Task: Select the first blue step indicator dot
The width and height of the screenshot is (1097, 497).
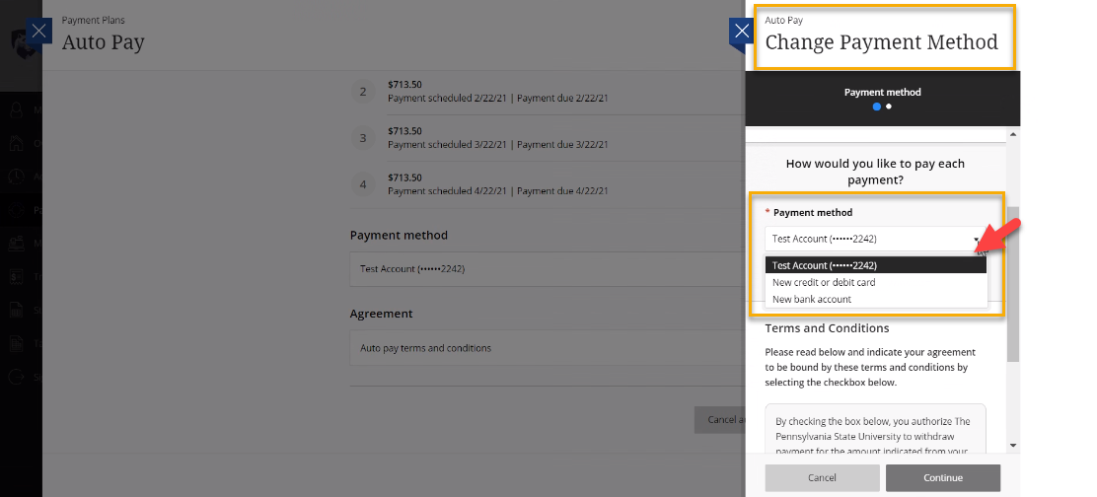Action: 877,106
